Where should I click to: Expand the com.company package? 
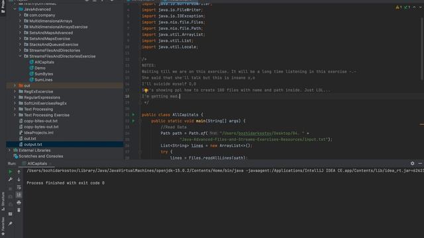coord(21,15)
